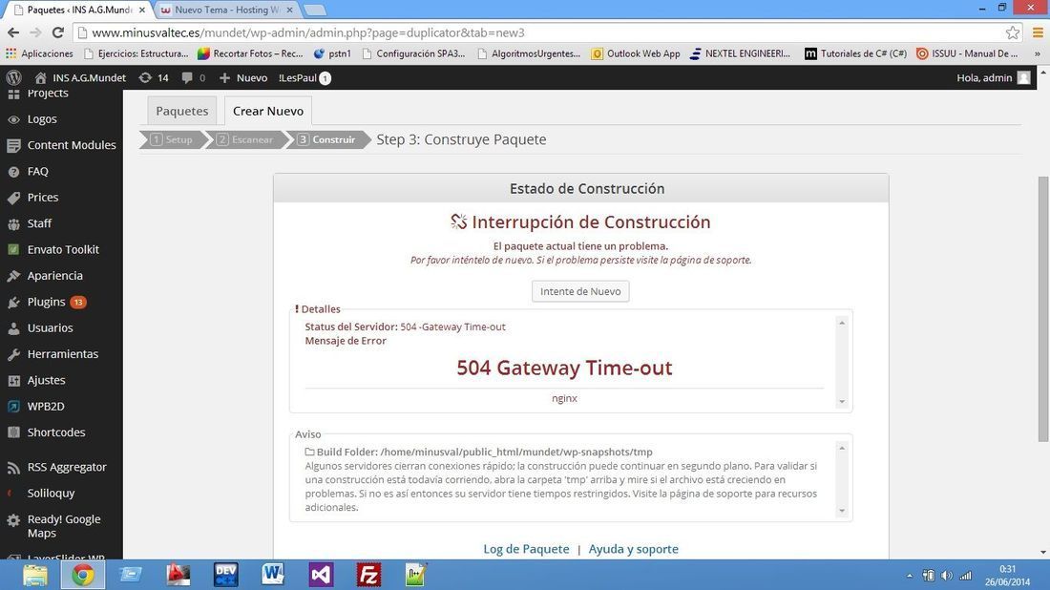1050x590 pixels.
Task: Click Detalles box scroll down arrow
Action: [842, 402]
